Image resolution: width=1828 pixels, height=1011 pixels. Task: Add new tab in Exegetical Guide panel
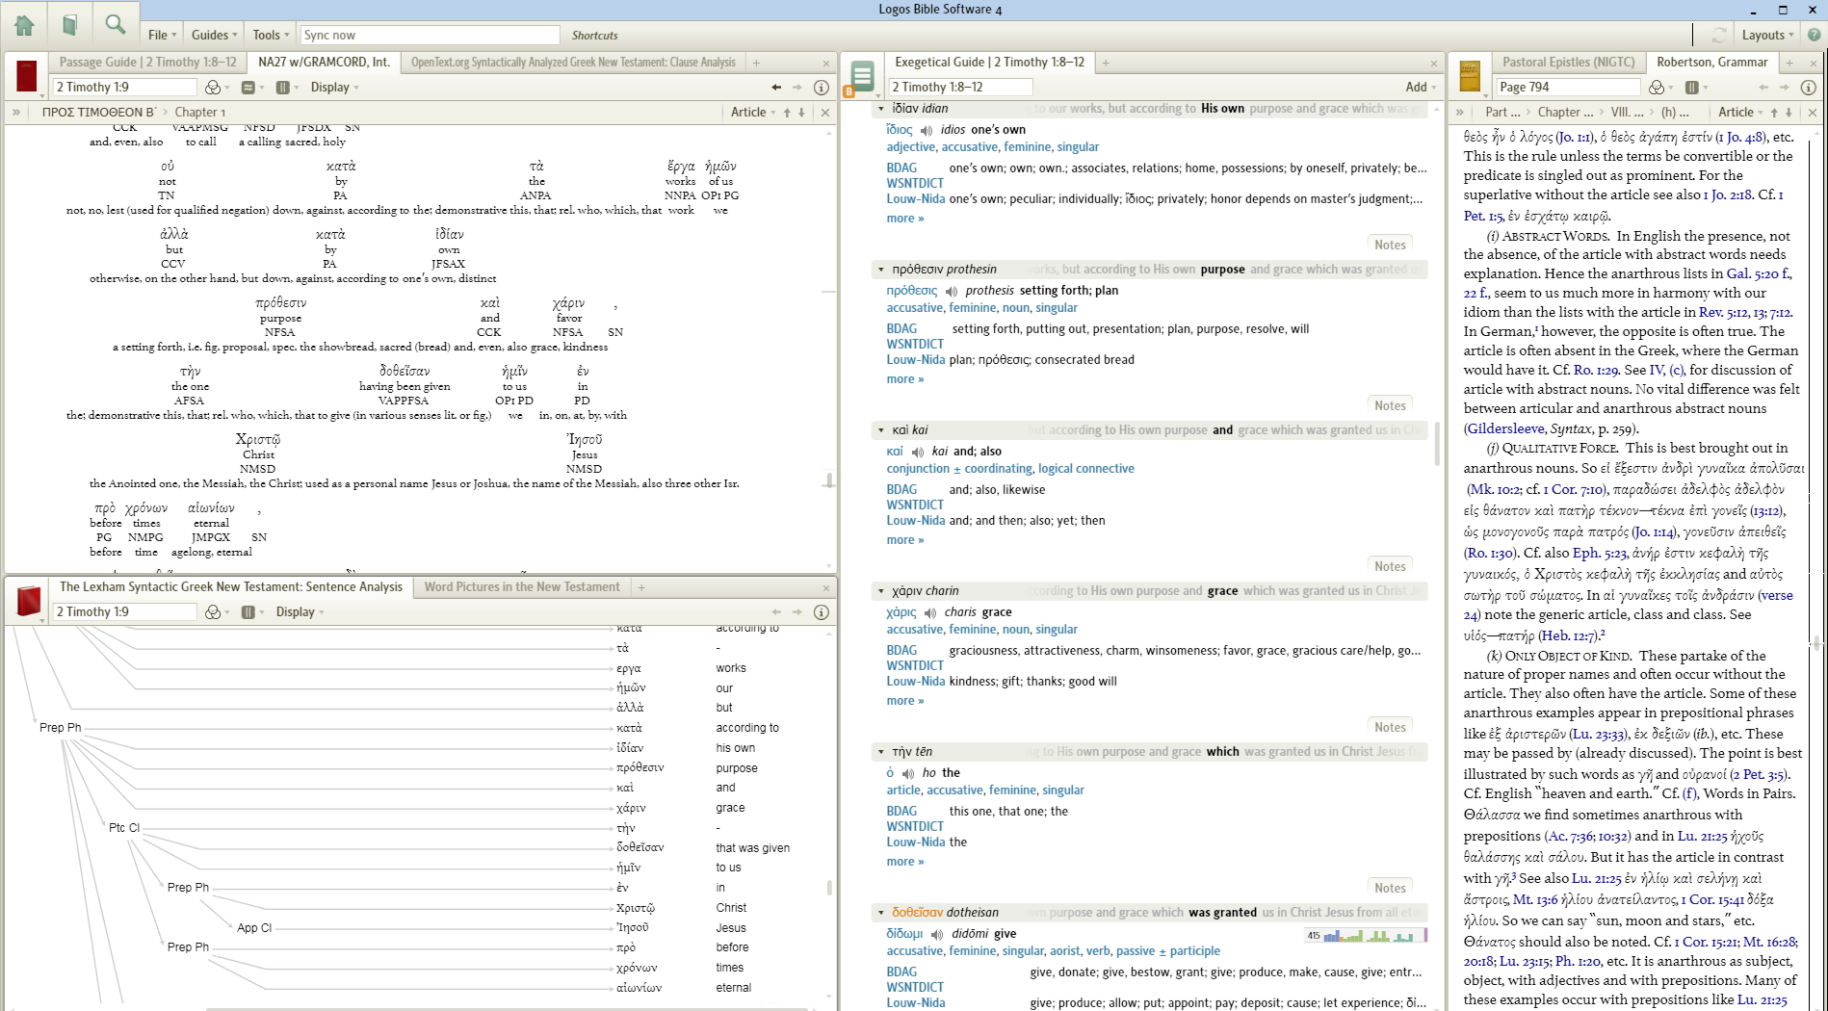(1106, 63)
